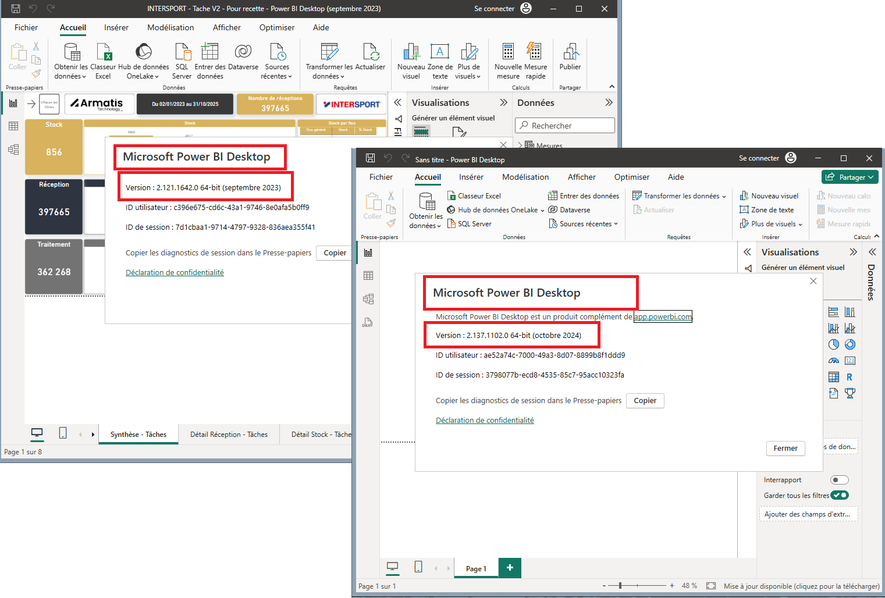Image resolution: width=885 pixels, height=598 pixels.
Task: Open Classeur Excel data source in front window
Action: coord(474,196)
